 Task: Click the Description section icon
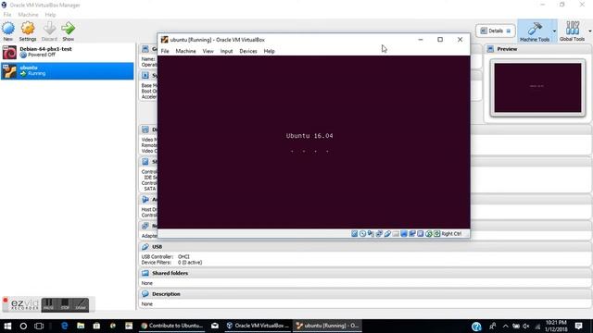(145, 294)
